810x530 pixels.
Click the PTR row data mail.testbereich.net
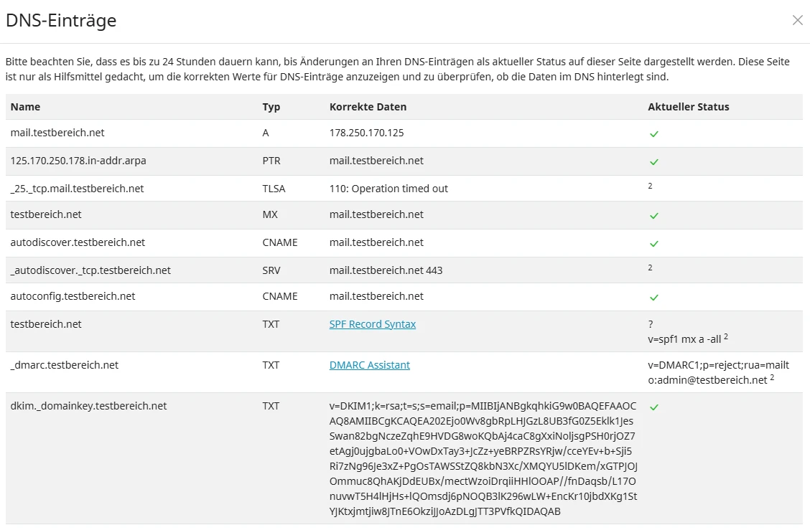376,161
